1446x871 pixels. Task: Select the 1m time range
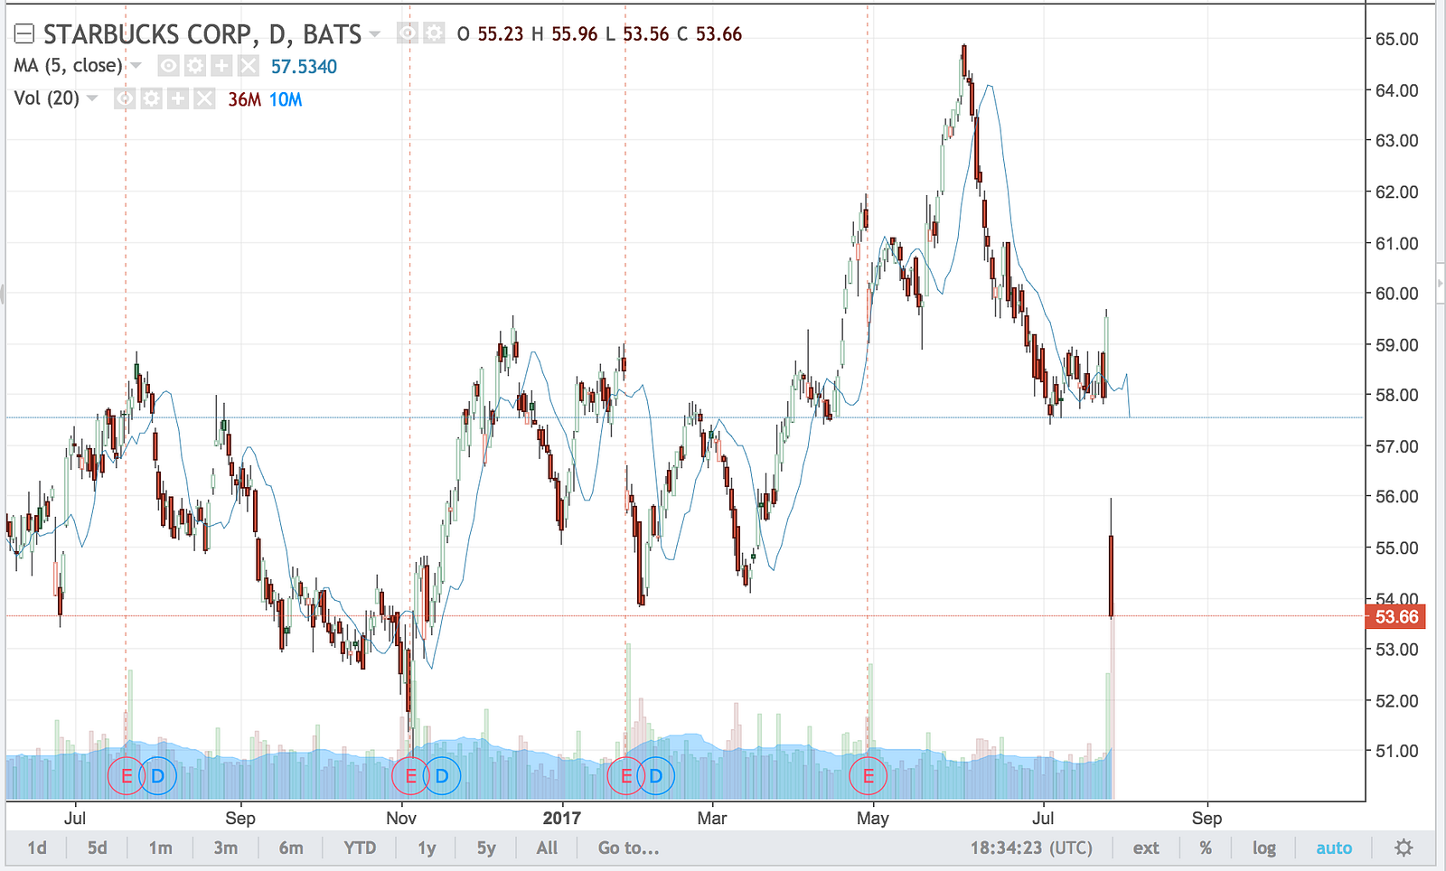click(x=161, y=848)
